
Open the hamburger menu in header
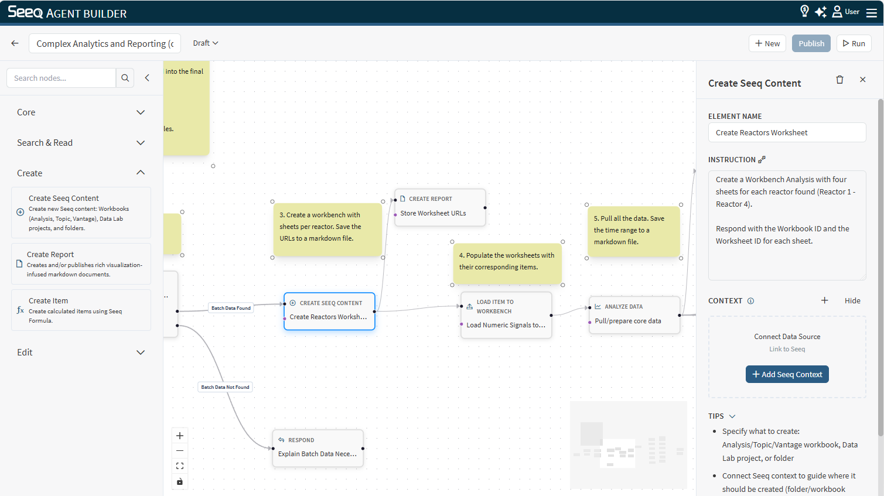click(x=872, y=12)
